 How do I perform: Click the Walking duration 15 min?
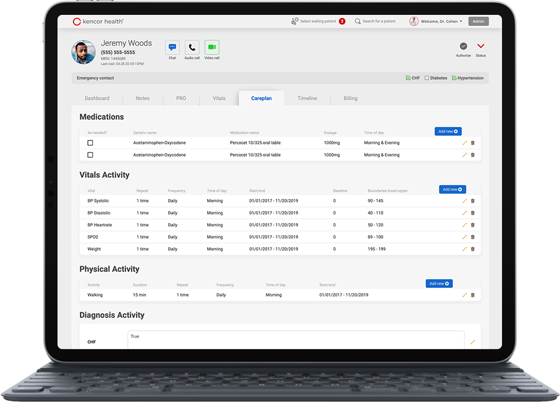[139, 295]
